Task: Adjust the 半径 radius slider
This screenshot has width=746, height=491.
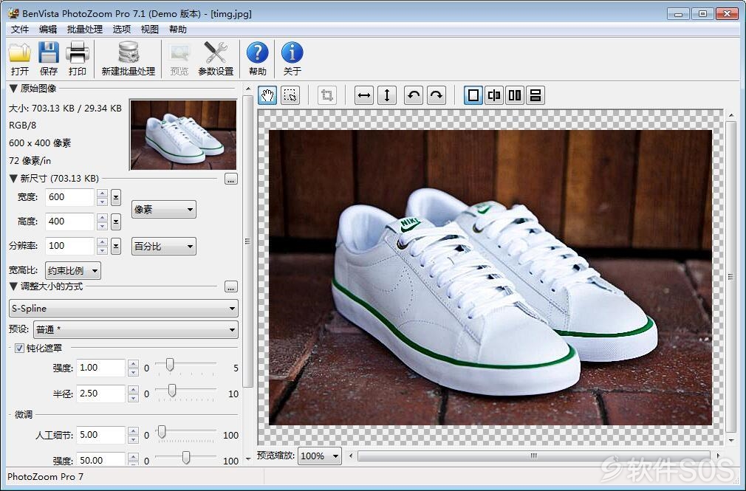Action: 172,391
